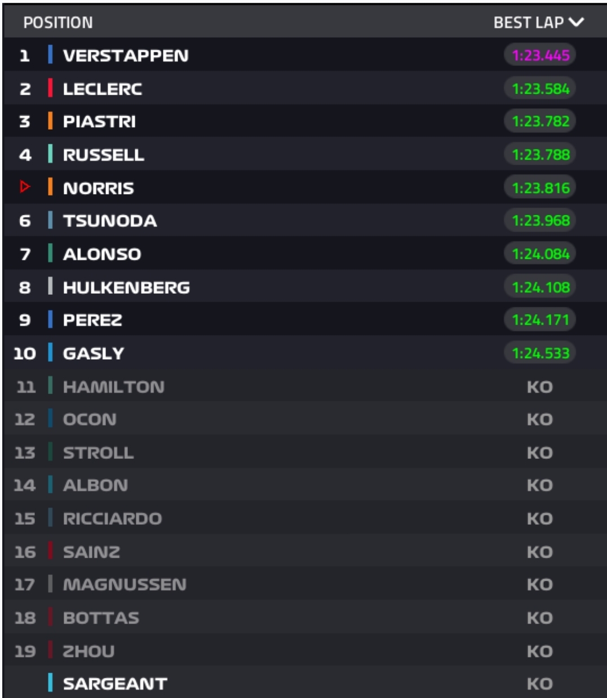The height and width of the screenshot is (698, 607).
Task: Select the Tsunoda driver row
Action: click(x=305, y=220)
